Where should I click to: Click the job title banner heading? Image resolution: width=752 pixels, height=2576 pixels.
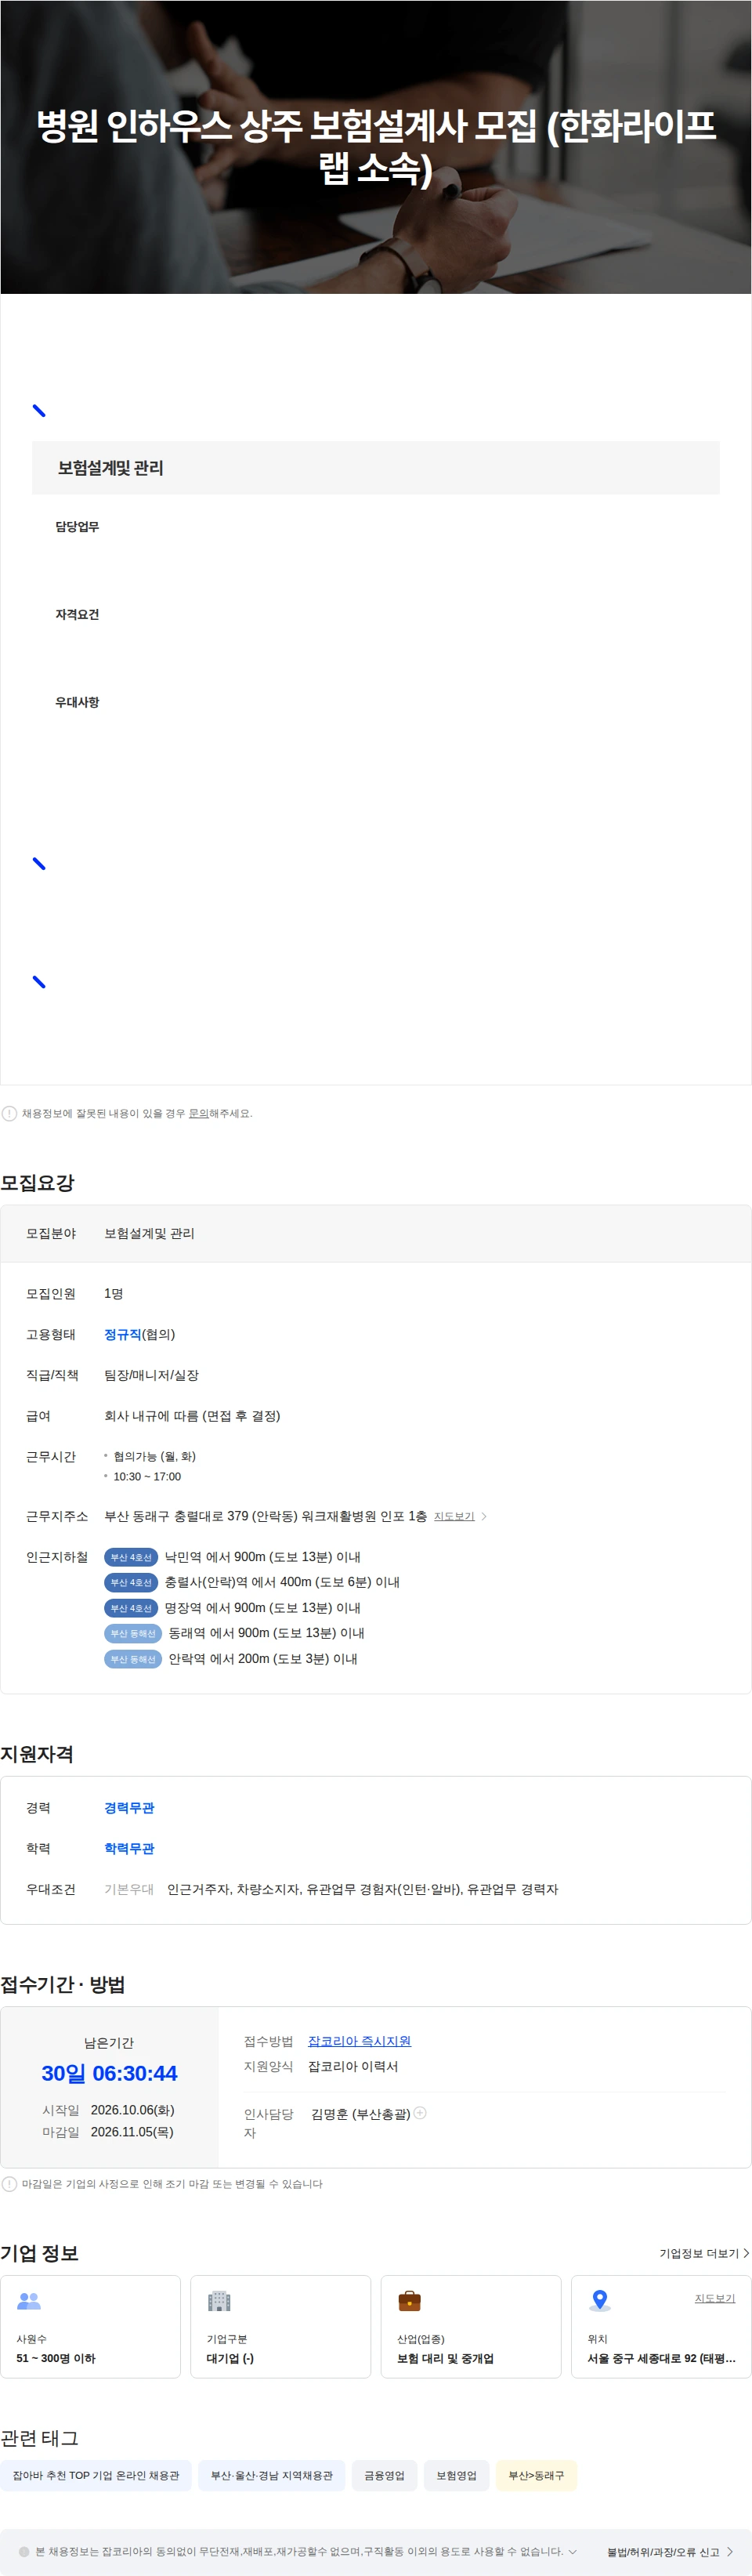click(376, 146)
